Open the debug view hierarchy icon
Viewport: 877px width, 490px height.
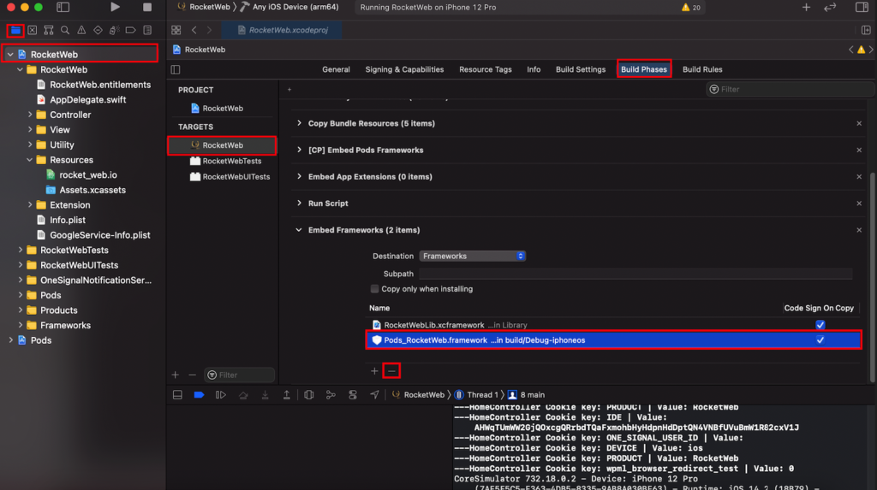[308, 395]
